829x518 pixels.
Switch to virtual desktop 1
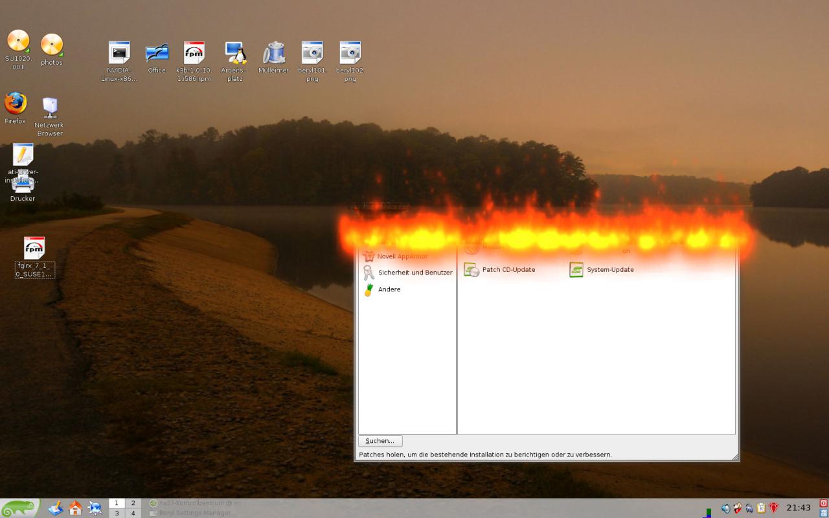click(x=117, y=503)
